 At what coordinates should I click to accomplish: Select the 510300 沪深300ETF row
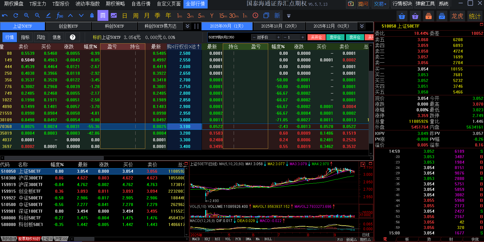(92, 178)
